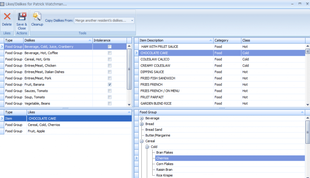The height and width of the screenshot is (178, 310).
Task: Enable Intolerance for Entree/Meat, Pork
Action: 110,78
